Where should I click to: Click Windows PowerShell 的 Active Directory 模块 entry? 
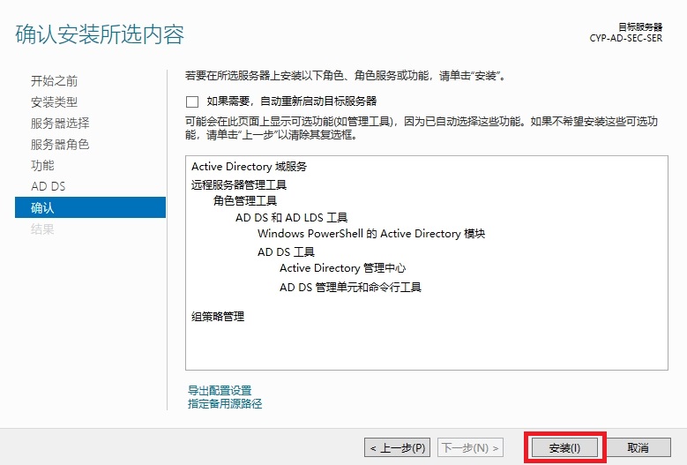tap(371, 234)
